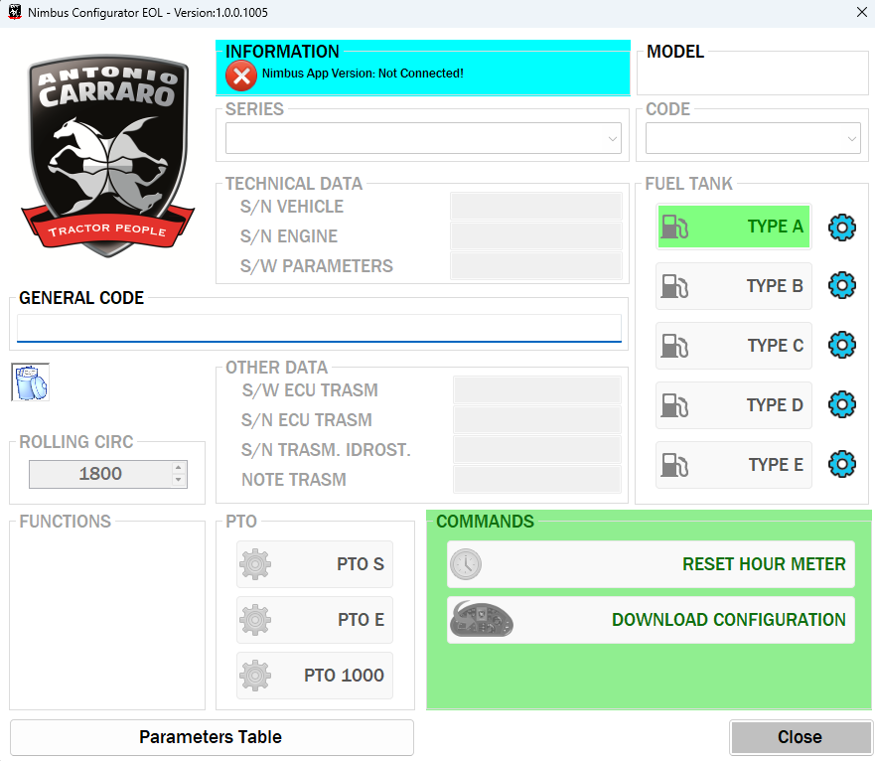875x761 pixels.
Task: Select fuel tank TYPE E
Action: (733, 465)
